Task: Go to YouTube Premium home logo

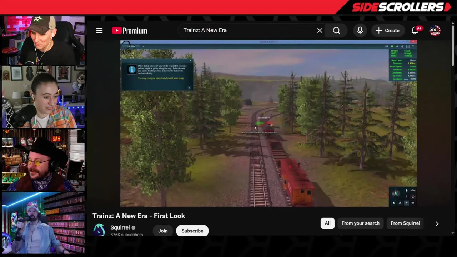Action: [x=129, y=31]
